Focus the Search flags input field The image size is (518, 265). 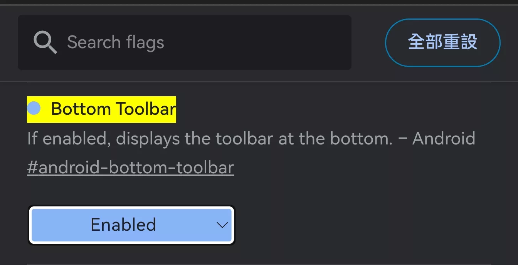point(185,42)
